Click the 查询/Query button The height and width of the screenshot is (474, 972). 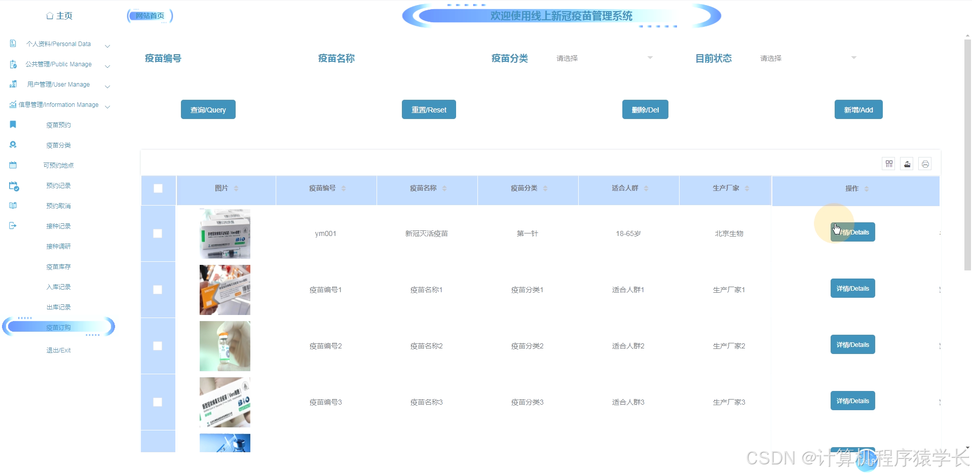[x=208, y=109]
